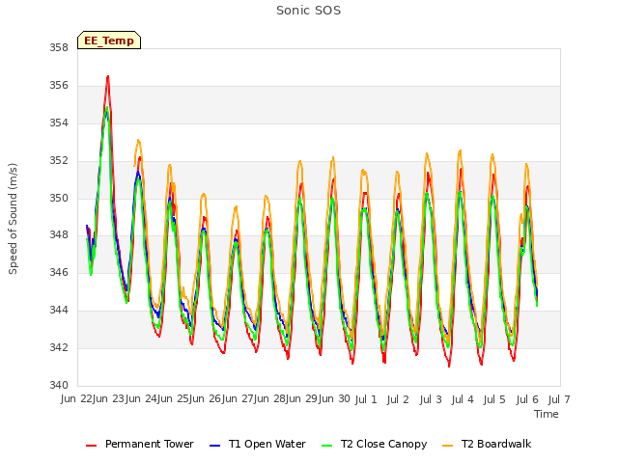Click the highest red peak above 356
The image size is (618, 463).
107,77
